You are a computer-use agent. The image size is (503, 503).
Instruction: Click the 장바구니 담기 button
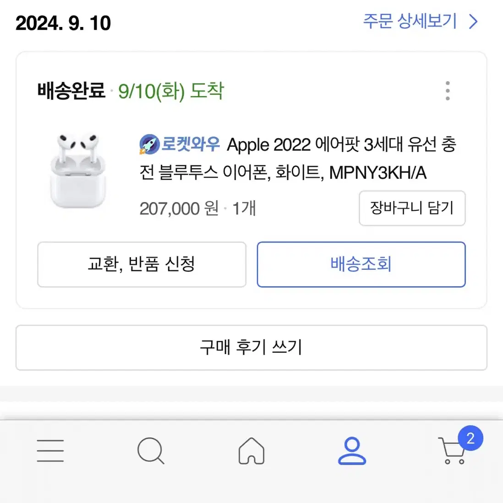412,208
